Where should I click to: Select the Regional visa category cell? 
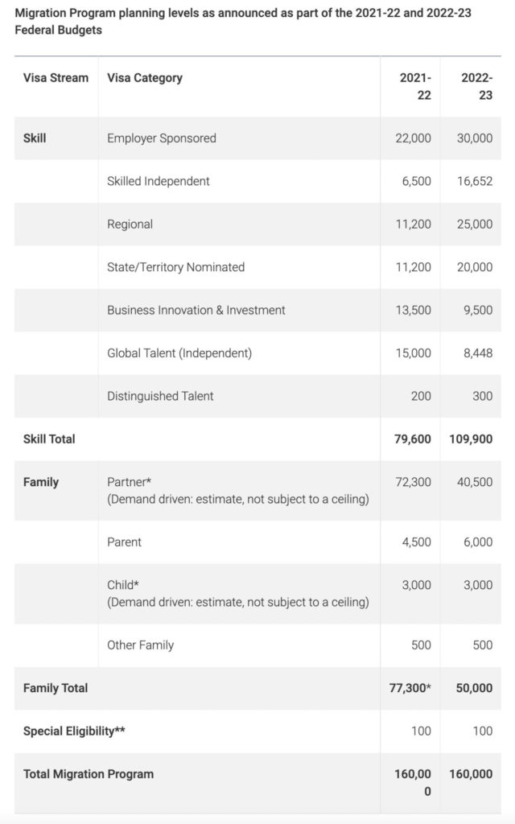click(x=130, y=225)
